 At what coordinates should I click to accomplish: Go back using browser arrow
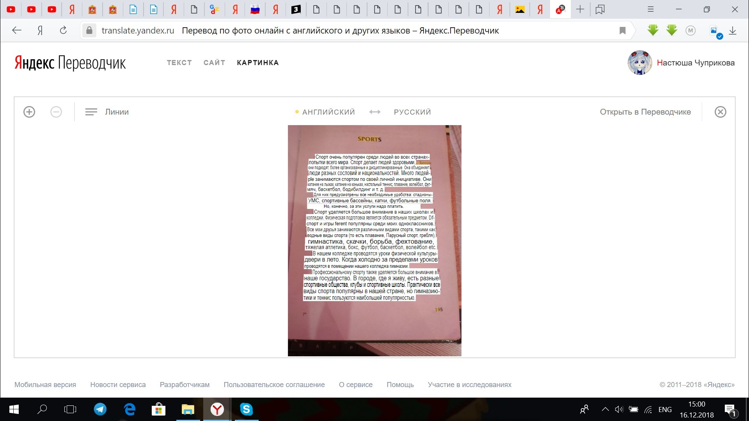pyautogui.click(x=16, y=30)
